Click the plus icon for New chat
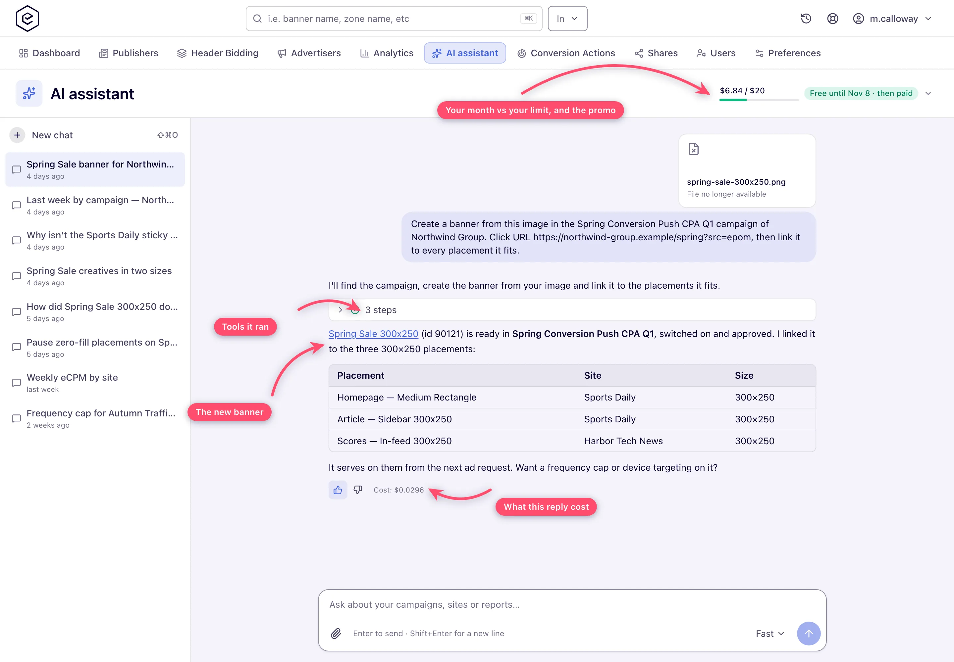The image size is (954, 662). click(x=17, y=135)
